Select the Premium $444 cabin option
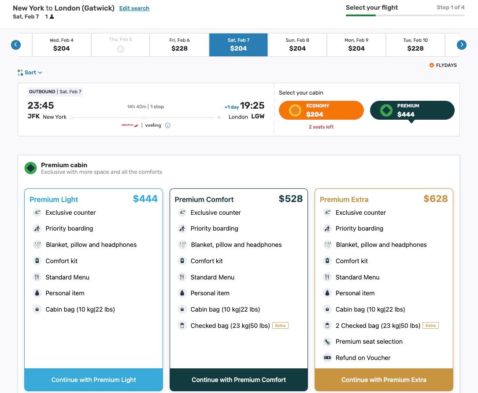This screenshot has height=393, width=478. coord(412,110)
